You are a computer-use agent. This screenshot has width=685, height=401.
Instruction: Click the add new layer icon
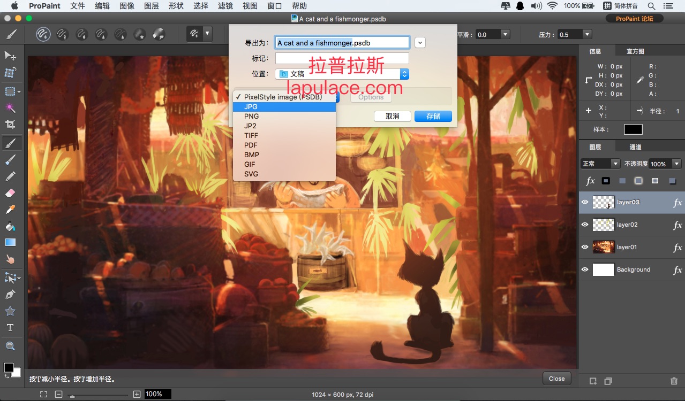(x=593, y=381)
